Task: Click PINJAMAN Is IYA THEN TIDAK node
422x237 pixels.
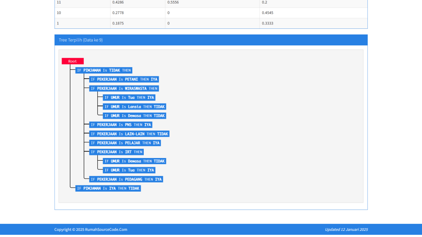Action: click(x=108, y=189)
